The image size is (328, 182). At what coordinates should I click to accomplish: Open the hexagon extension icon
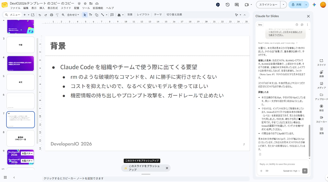click(218, 5)
